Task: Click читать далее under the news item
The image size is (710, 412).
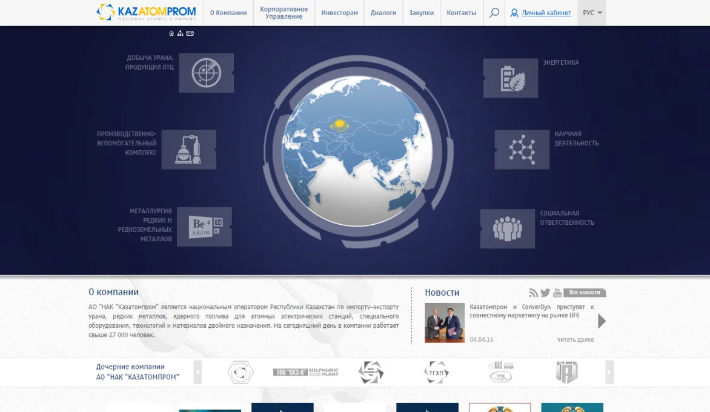Action: click(576, 339)
